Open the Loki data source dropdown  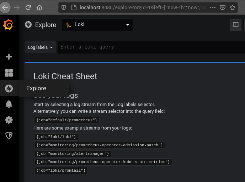pyautogui.click(x=97, y=25)
